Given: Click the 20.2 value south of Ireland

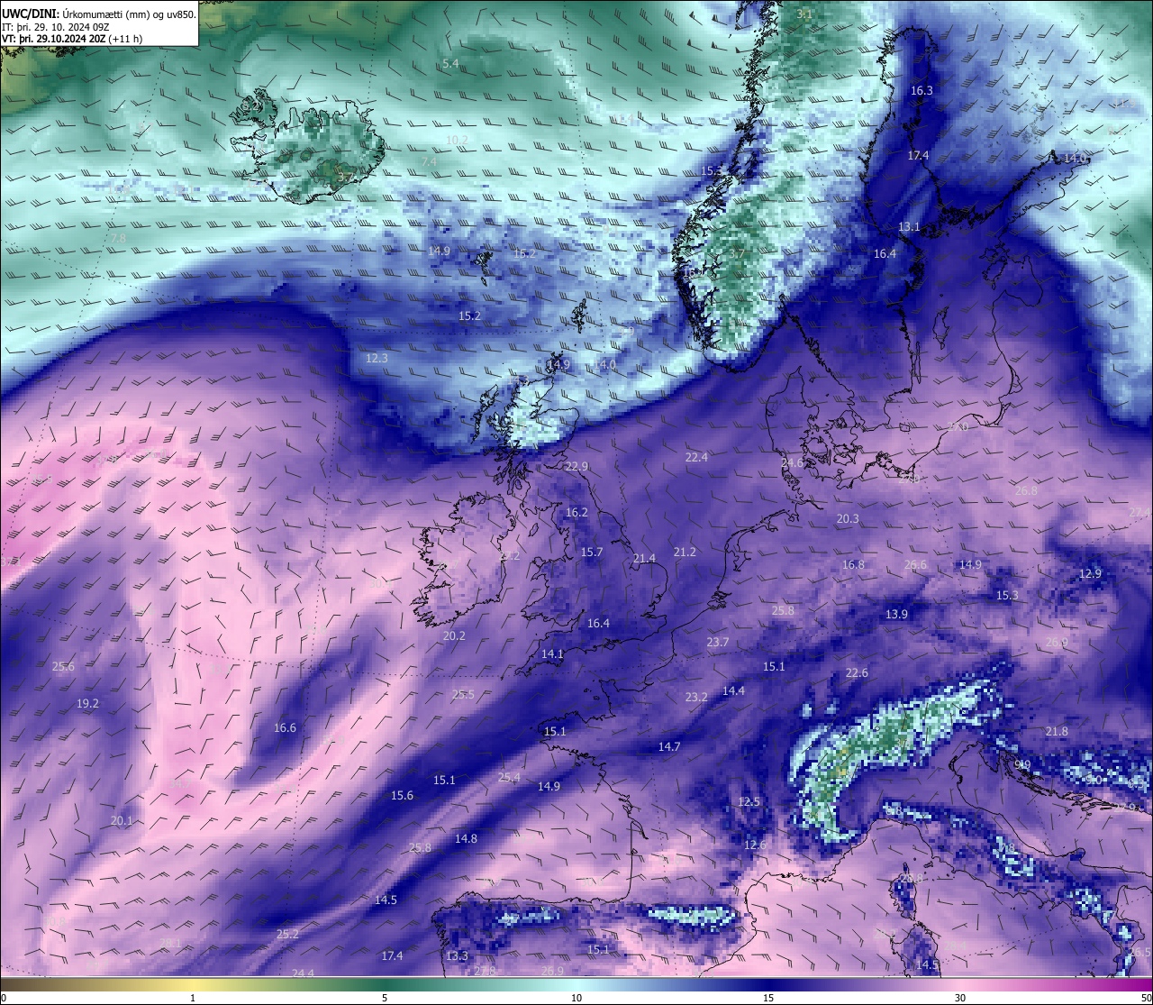Looking at the screenshot, I should coord(454,636).
